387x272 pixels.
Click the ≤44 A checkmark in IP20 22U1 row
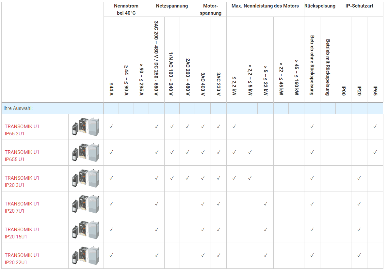click(111, 255)
